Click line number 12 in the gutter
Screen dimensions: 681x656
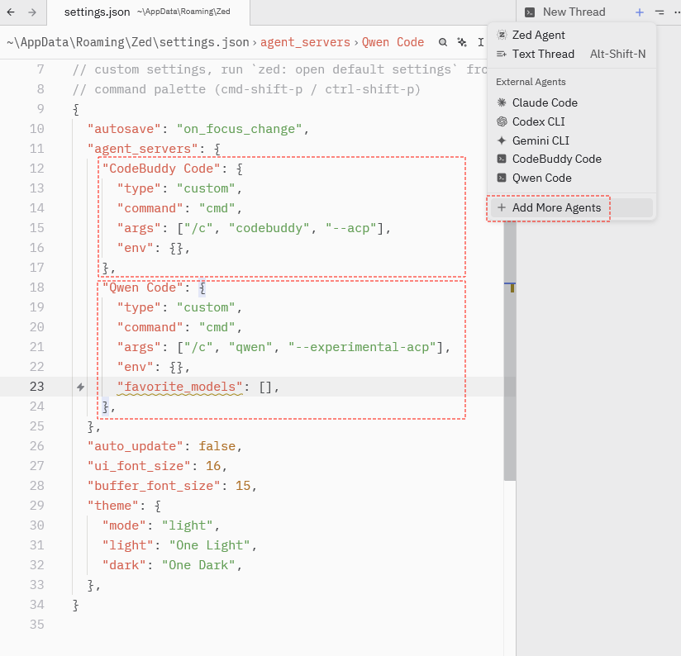[x=37, y=169]
